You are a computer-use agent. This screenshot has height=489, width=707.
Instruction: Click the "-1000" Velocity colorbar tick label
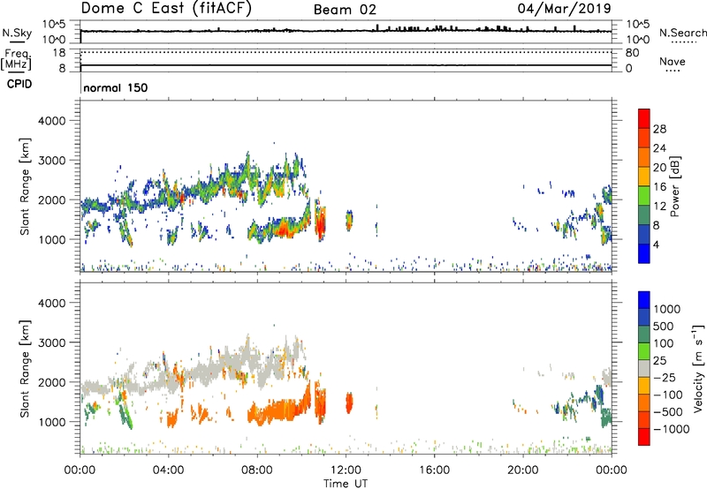point(672,429)
